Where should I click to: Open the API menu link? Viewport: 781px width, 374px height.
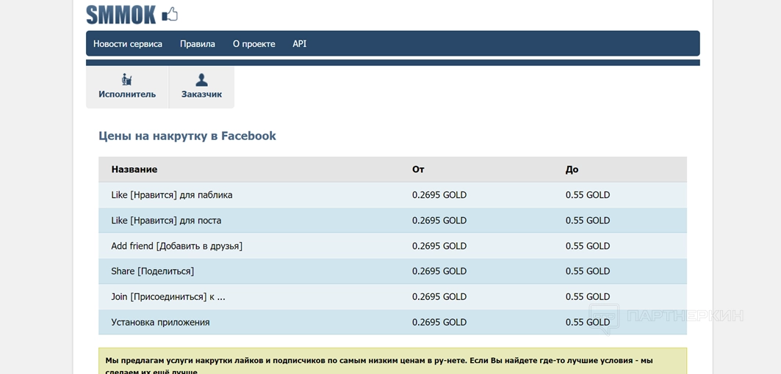coord(300,44)
